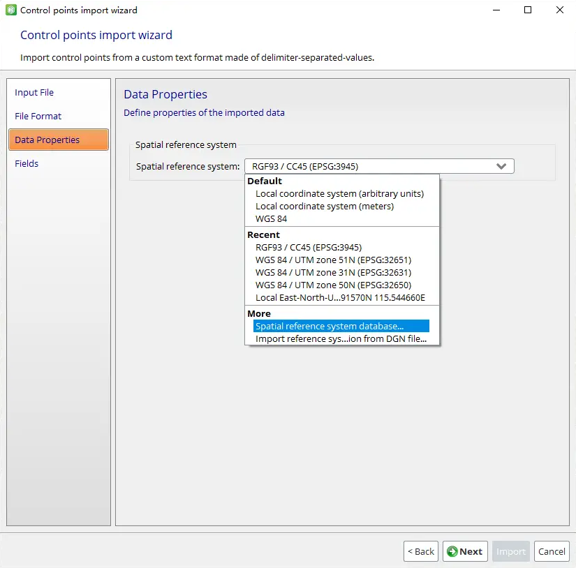The image size is (576, 568).
Task: Click the 'More' section header in list
Action: 259,313
